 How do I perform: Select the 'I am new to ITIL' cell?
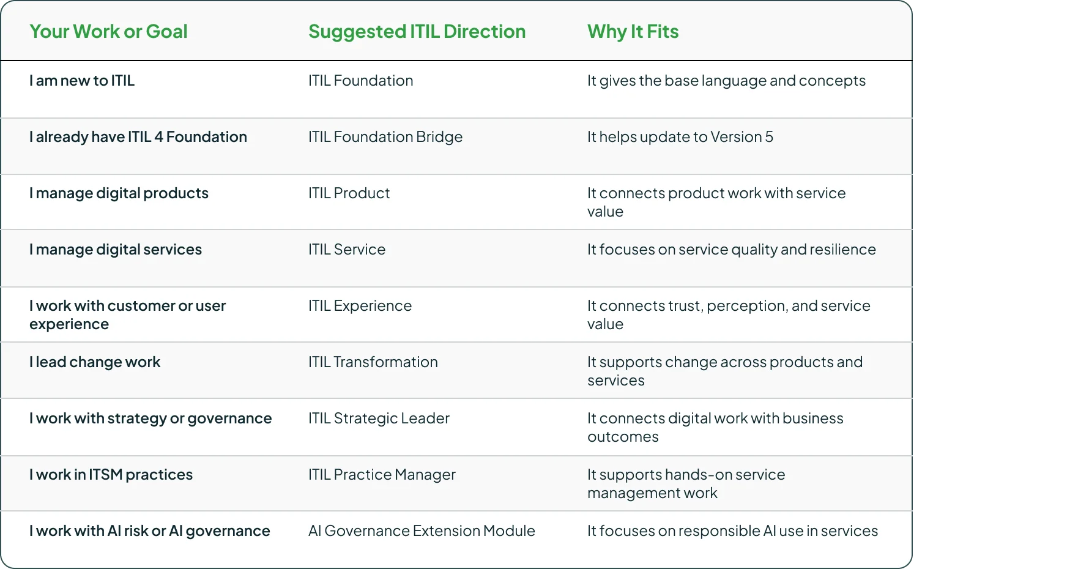(x=82, y=80)
